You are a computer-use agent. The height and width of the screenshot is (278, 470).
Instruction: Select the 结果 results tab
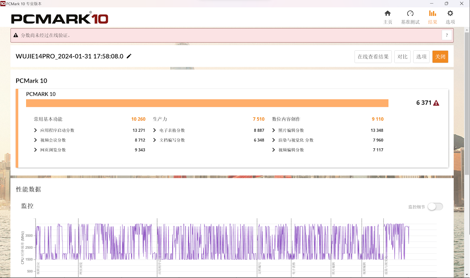(x=432, y=17)
